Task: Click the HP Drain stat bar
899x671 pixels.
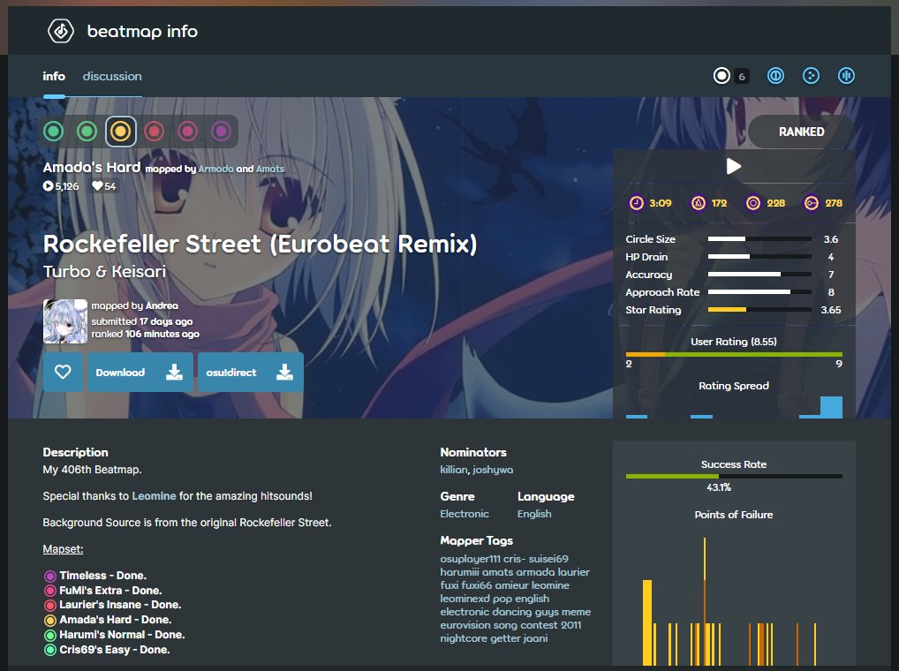Action: (759, 257)
